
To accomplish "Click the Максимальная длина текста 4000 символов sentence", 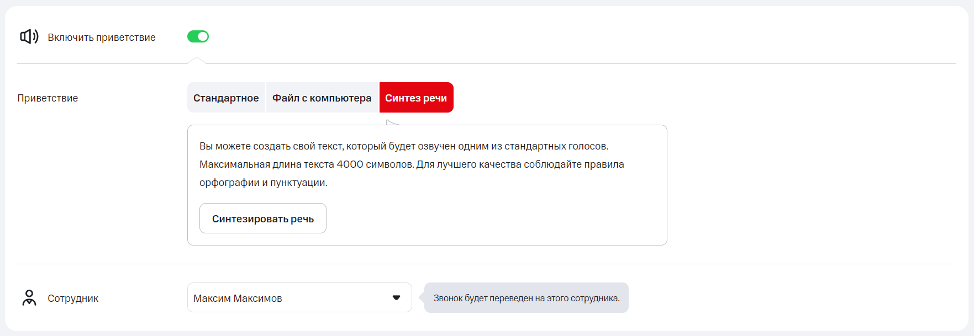I will point(306,164).
